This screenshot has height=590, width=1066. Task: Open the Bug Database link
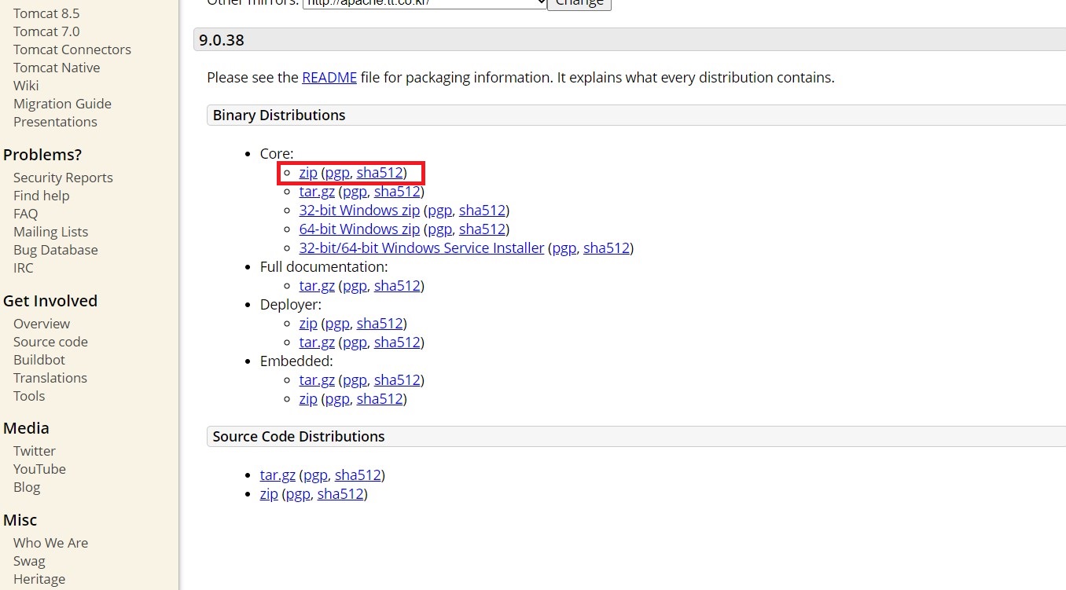tap(56, 250)
